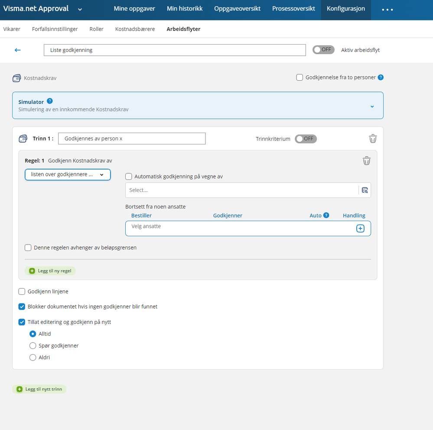Select Spør godkjenner radio option
This screenshot has width=433, height=430.
[x=33, y=345]
